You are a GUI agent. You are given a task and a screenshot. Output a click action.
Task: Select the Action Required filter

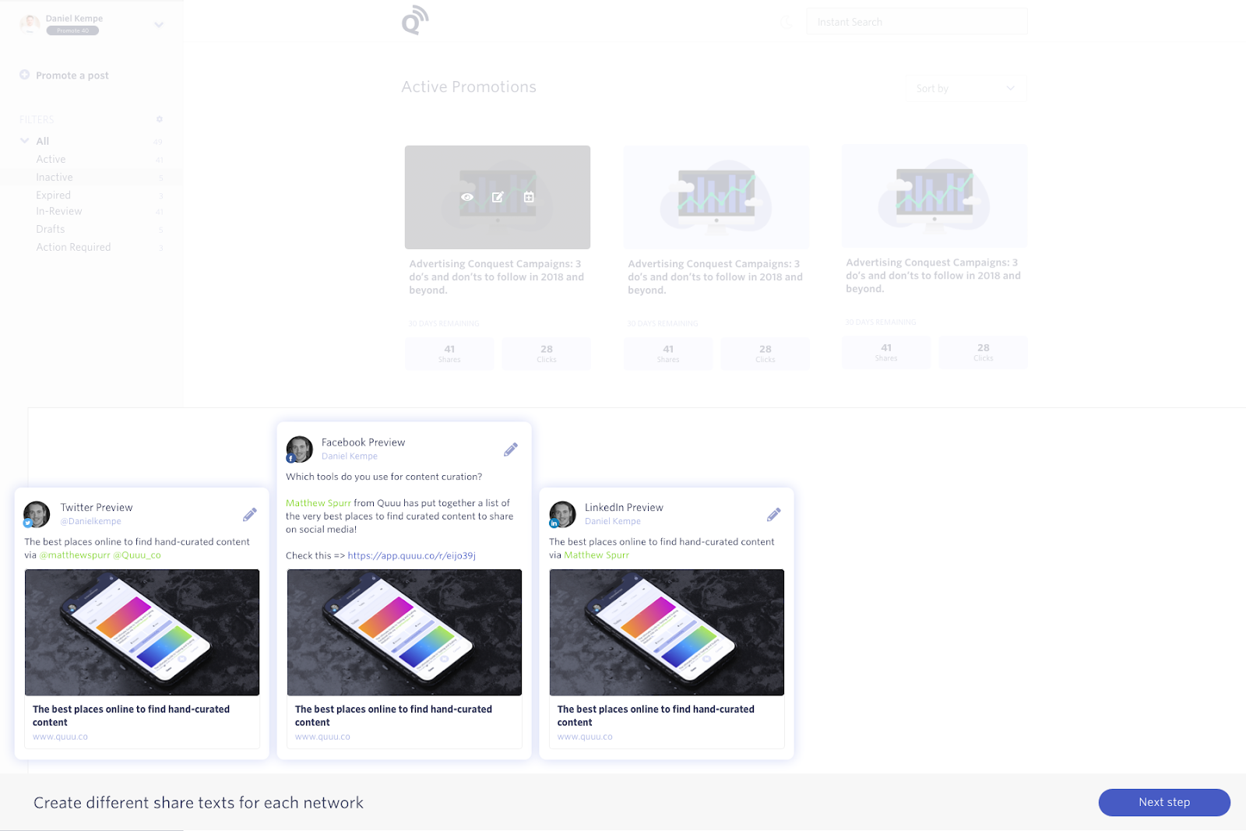(x=73, y=247)
